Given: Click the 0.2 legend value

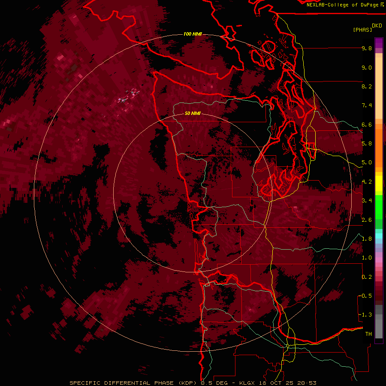Looking at the screenshot, I should pos(367,277).
